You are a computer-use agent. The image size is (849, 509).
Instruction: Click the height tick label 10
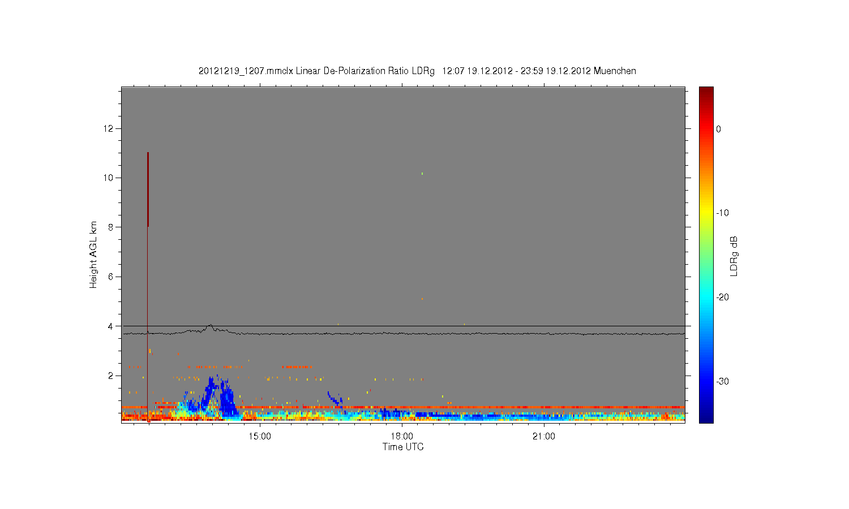(x=109, y=178)
